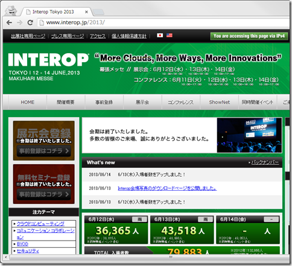Screen dimensions: 292x266
Task: Click the scrollbar left arrow
Action: pos(5,257)
